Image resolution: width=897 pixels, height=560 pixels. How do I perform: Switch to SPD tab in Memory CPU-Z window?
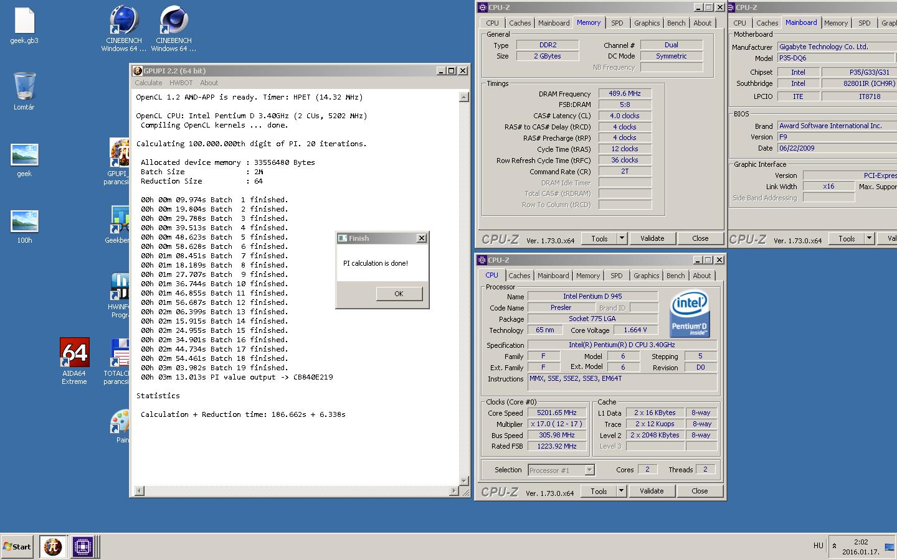coord(617,23)
